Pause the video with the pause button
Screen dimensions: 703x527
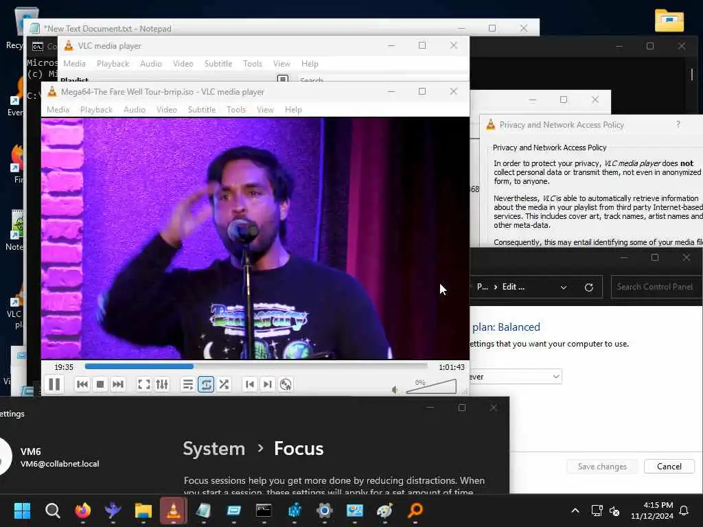point(54,384)
